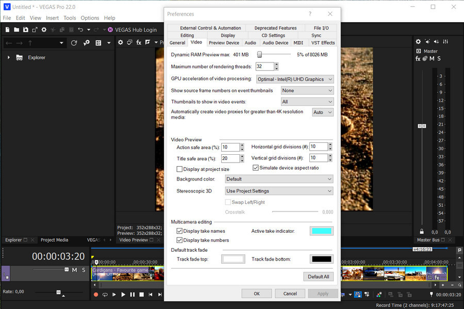
Task: Stop playback in transport bar
Action: point(141,295)
